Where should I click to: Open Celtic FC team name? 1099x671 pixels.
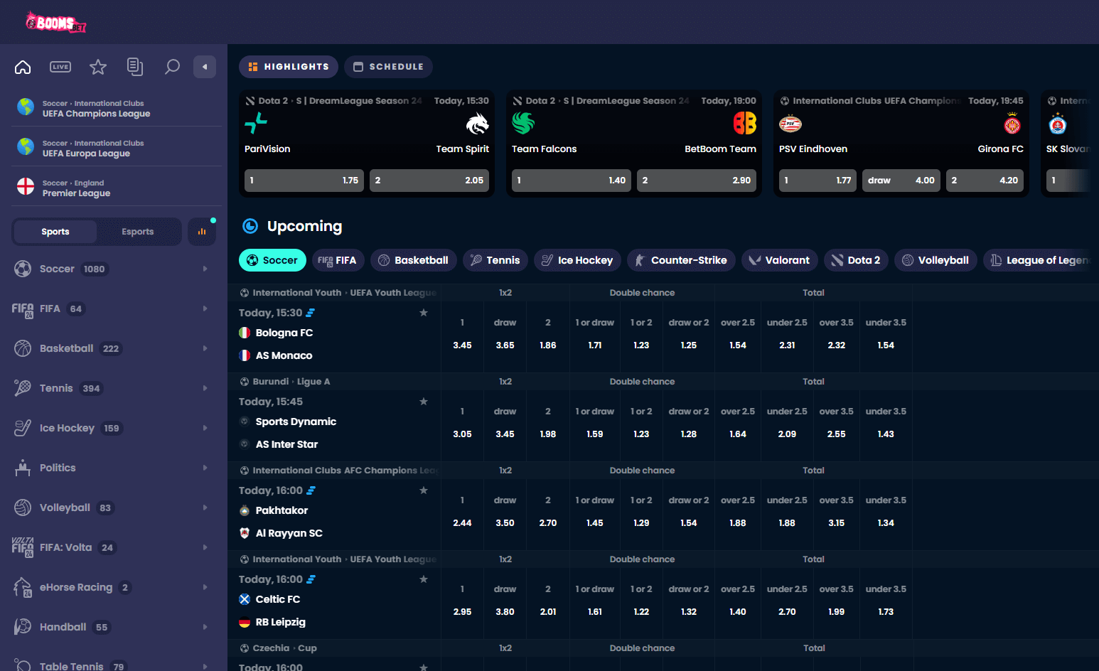(278, 599)
